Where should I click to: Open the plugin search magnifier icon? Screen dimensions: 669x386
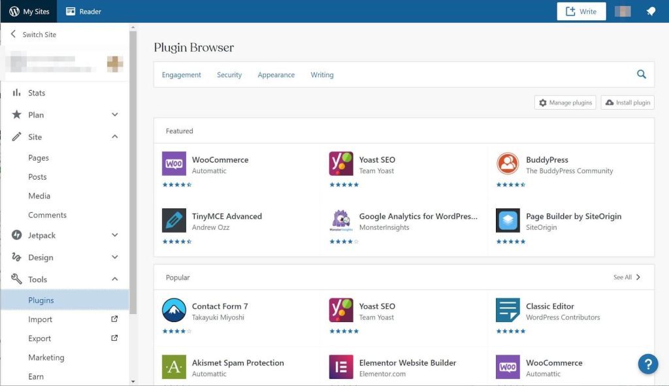point(641,74)
